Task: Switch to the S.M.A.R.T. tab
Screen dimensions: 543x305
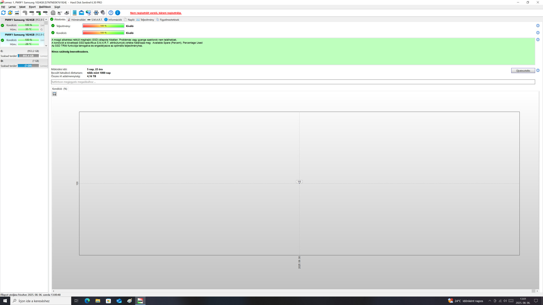Action: coord(95,20)
